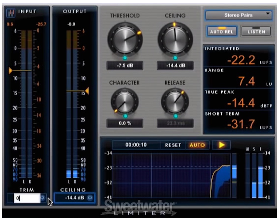Select the 0.0 % character value field
The height and width of the screenshot is (218, 278).
[125, 123]
